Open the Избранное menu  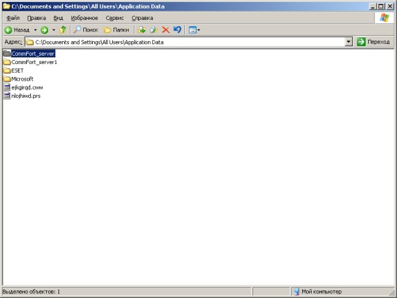85,18
